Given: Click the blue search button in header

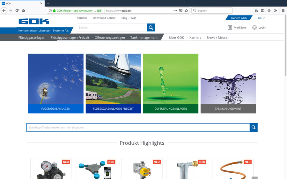Looking at the screenshot, I should click(x=151, y=28).
